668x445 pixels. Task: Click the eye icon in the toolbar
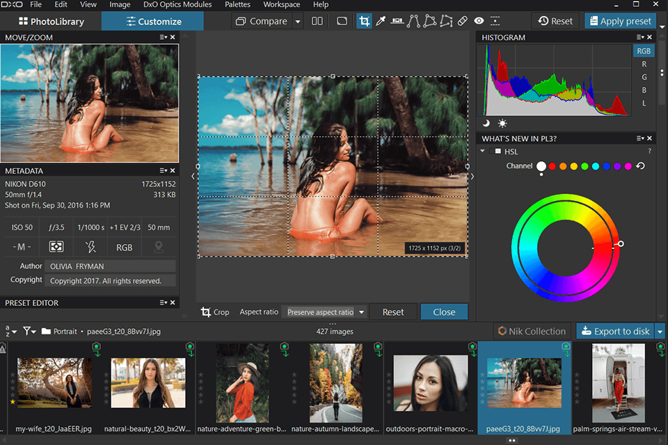coord(479,21)
